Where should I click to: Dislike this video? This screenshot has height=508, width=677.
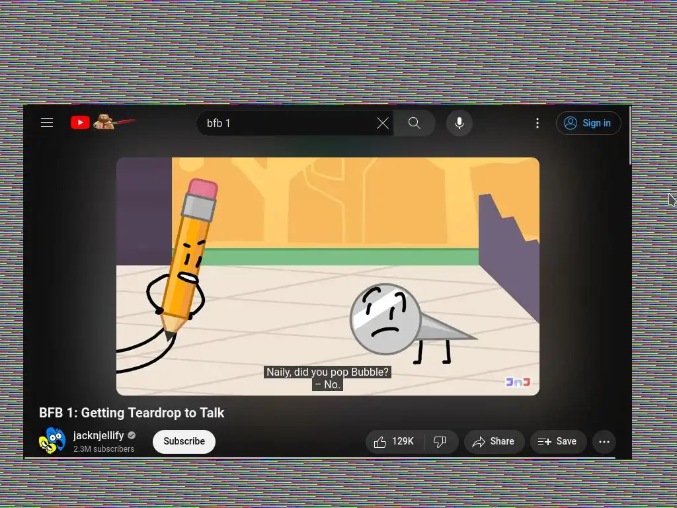pyautogui.click(x=440, y=441)
